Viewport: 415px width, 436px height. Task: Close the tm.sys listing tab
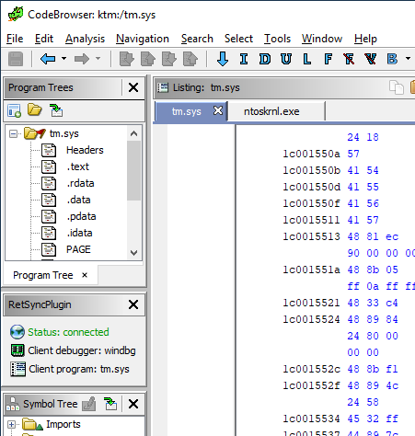(218, 110)
